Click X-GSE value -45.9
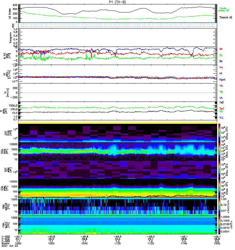Screen dimensions: 235x250 [118, 237]
